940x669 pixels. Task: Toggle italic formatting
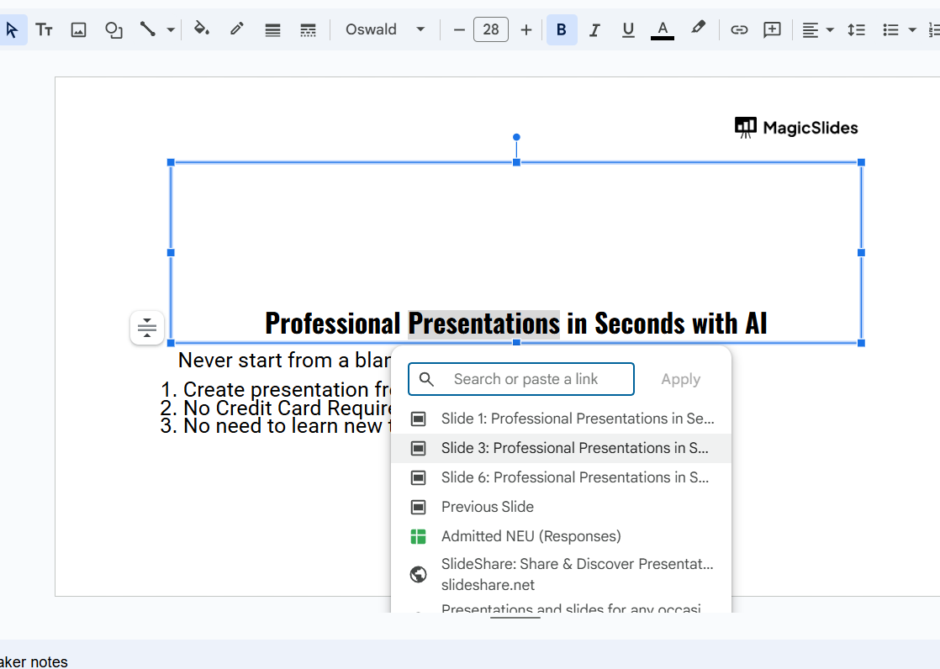click(x=594, y=30)
